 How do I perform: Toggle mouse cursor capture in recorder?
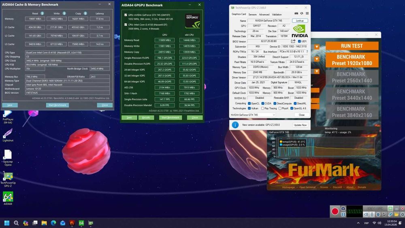384,215
